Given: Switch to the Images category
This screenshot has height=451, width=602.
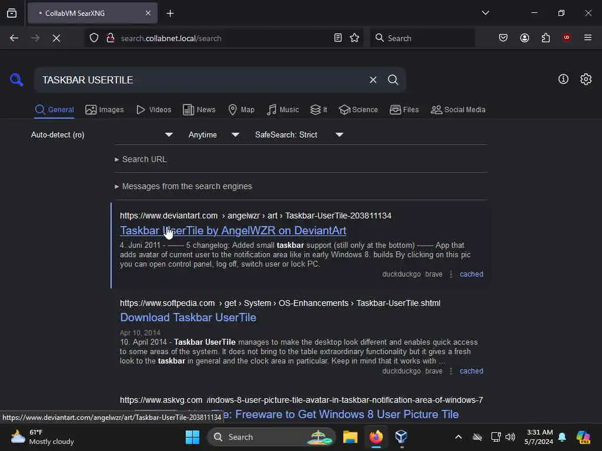Looking at the screenshot, I should 105,110.
